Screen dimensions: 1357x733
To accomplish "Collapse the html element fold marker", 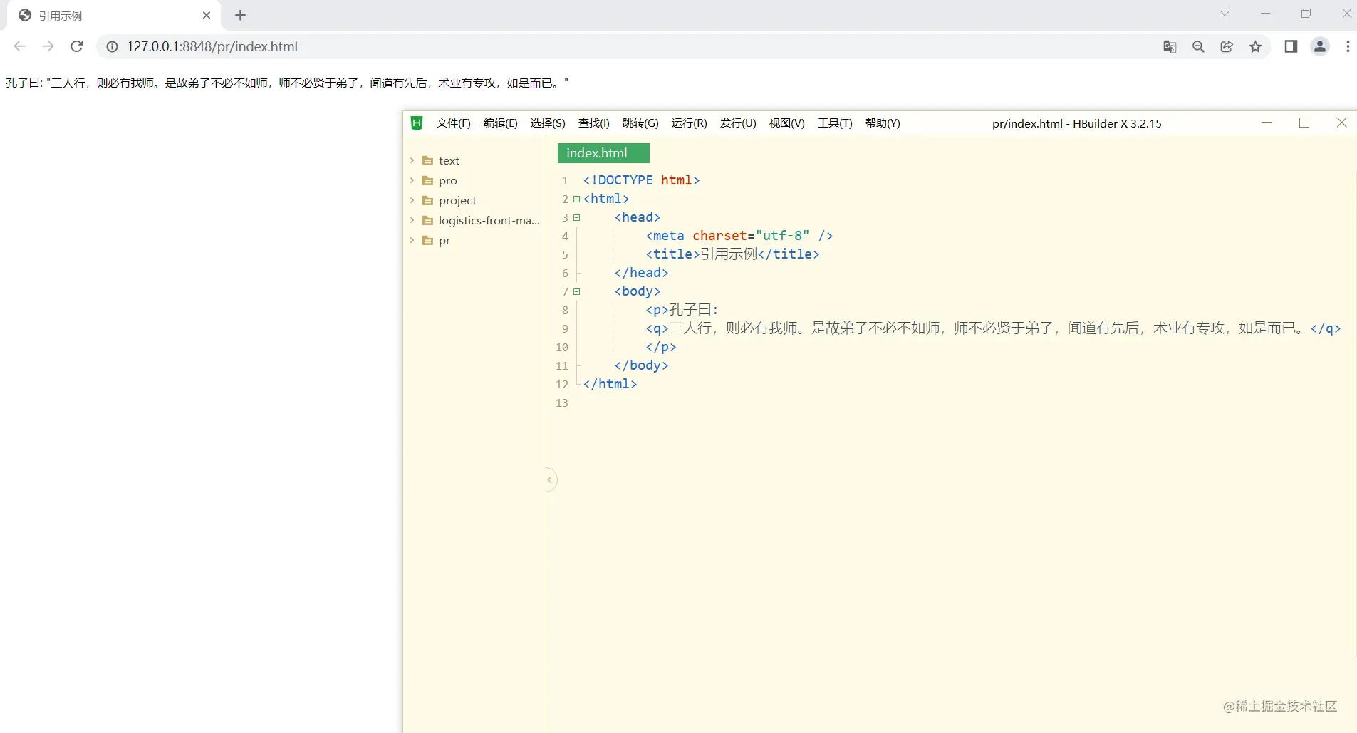I will pos(577,199).
